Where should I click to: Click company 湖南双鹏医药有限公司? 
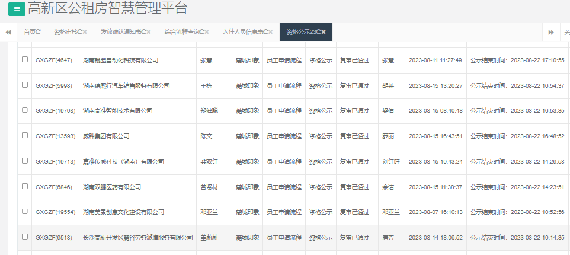point(111,187)
